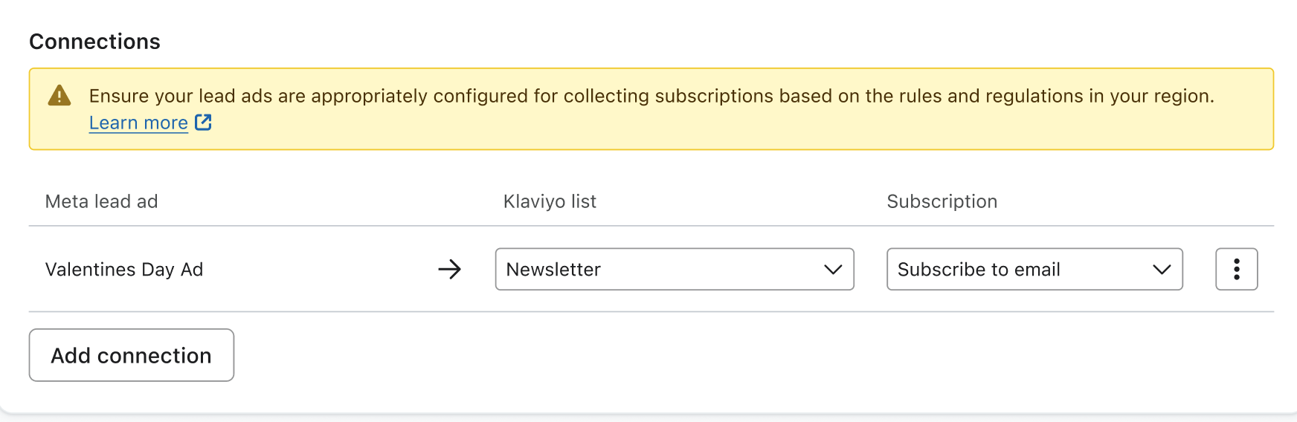Click the chevron arrow in the Newsletter dropdown
This screenshot has height=422, width=1297.
(833, 269)
